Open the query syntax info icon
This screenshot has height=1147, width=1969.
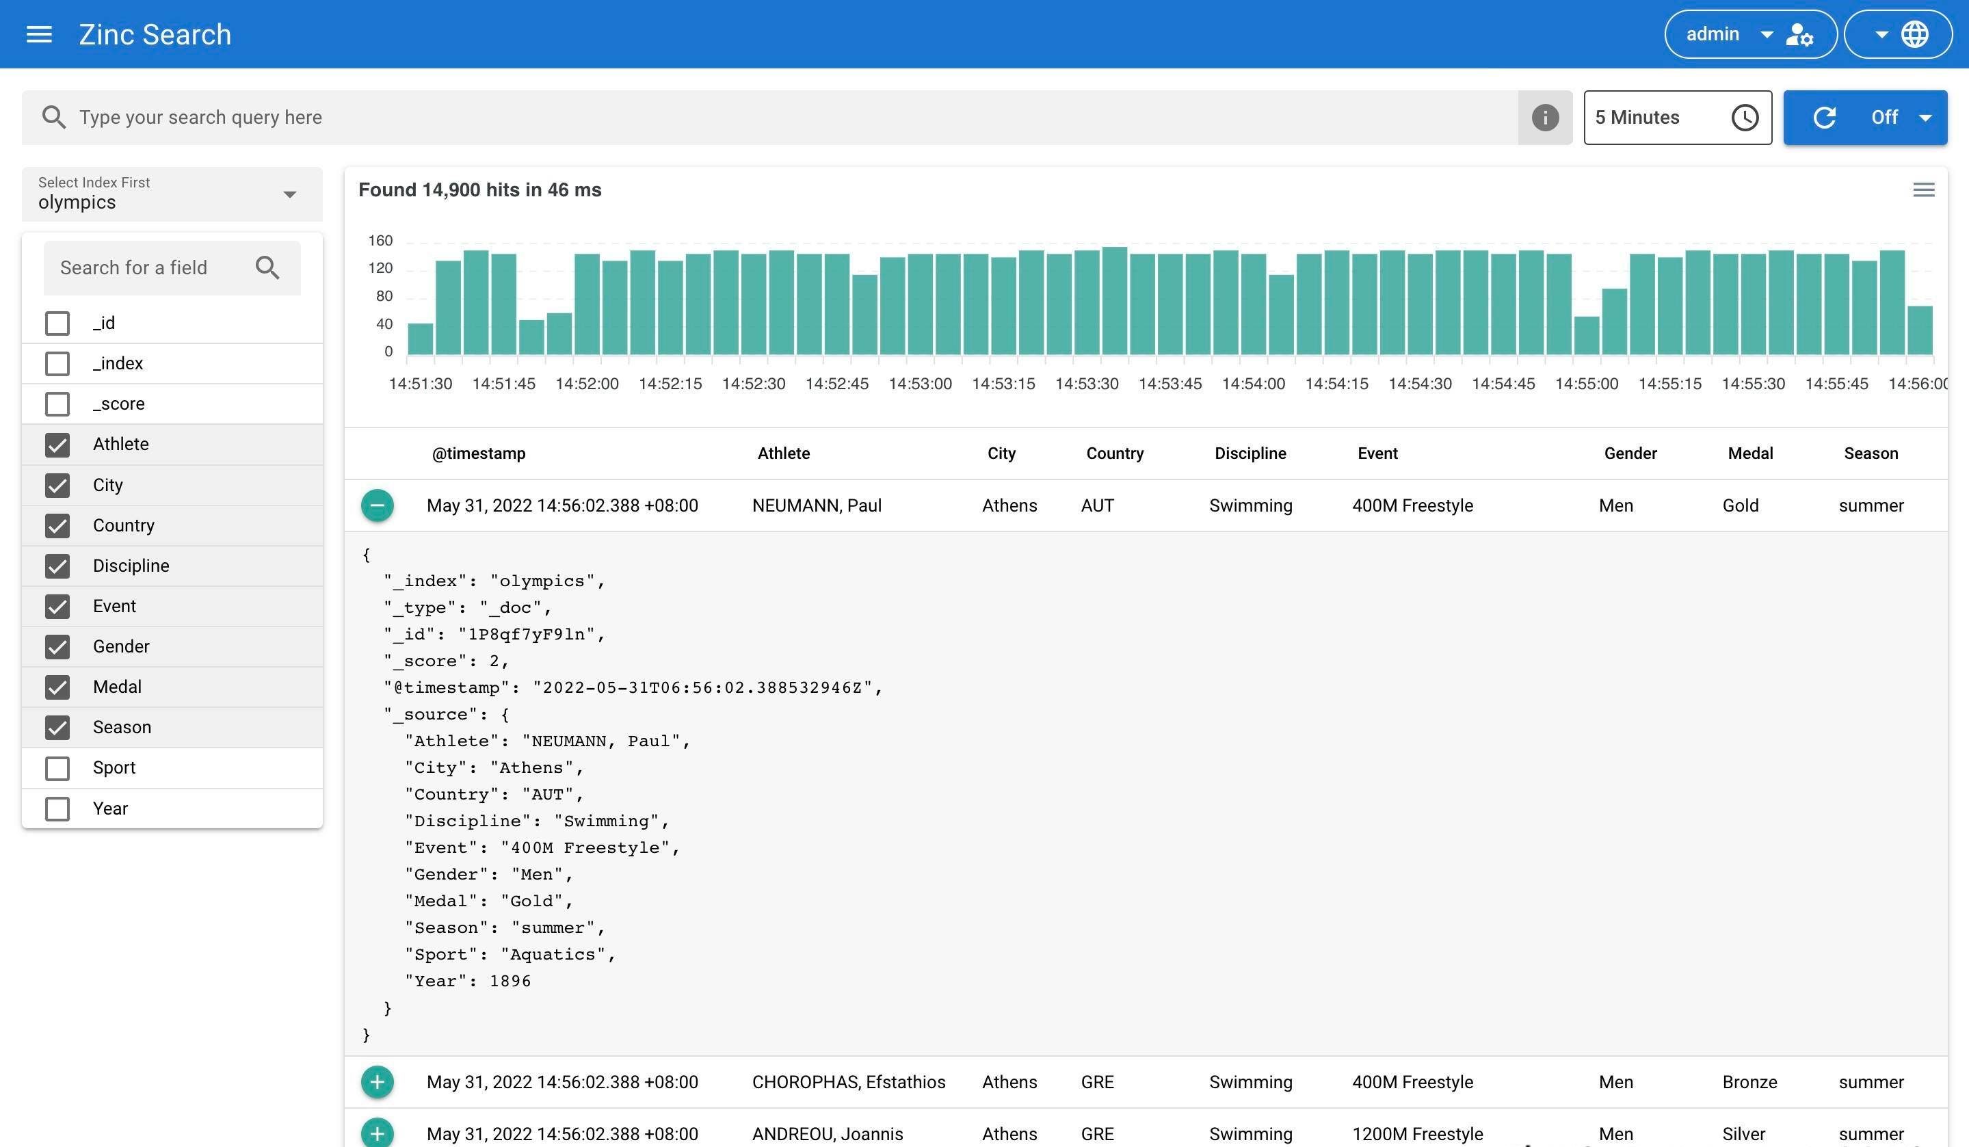tap(1545, 117)
